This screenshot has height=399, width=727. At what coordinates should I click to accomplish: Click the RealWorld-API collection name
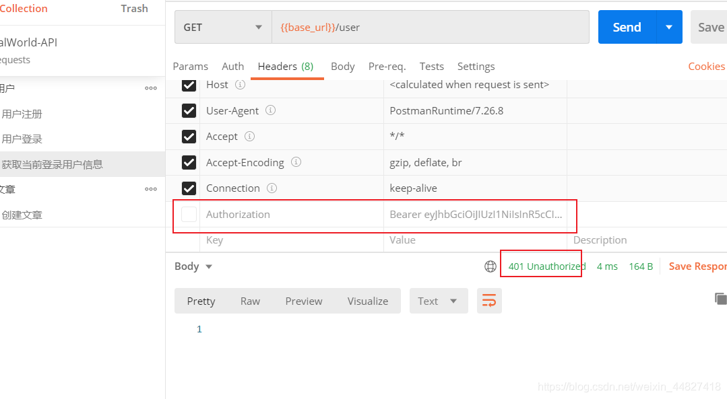click(29, 42)
